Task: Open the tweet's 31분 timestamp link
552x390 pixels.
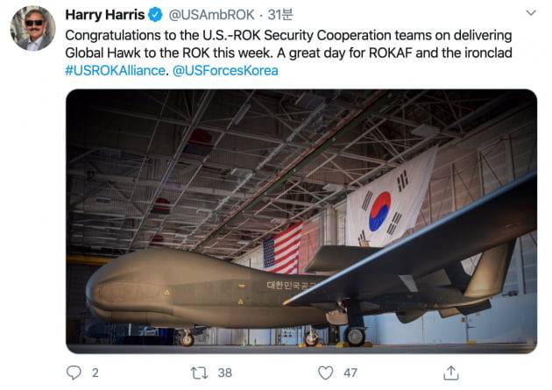Action: (280, 15)
